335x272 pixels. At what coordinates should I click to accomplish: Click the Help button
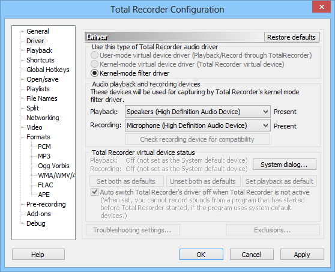pos(38,255)
